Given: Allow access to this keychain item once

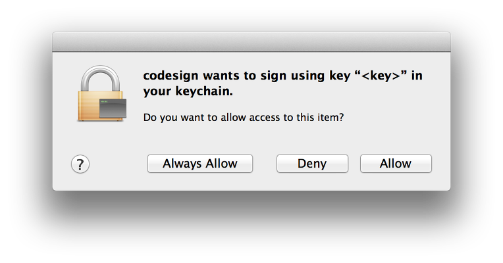Looking at the screenshot, I should click(396, 164).
